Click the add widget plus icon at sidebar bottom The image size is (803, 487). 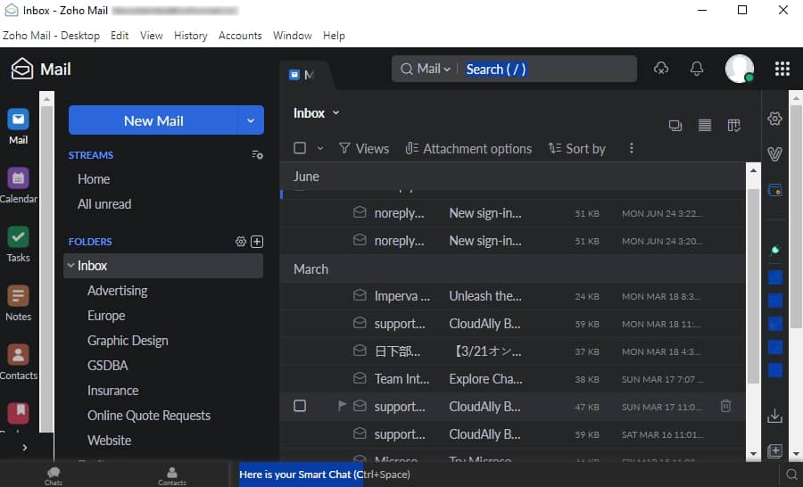774,450
